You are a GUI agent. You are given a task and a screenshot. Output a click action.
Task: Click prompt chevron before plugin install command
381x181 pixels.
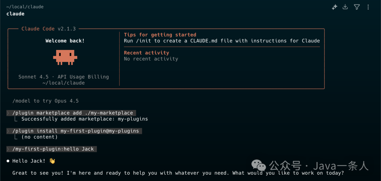pyautogui.click(x=8, y=131)
